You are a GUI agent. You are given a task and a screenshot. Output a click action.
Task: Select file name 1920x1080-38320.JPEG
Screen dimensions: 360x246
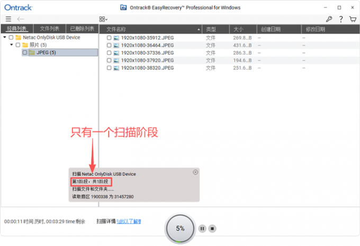pos(147,68)
